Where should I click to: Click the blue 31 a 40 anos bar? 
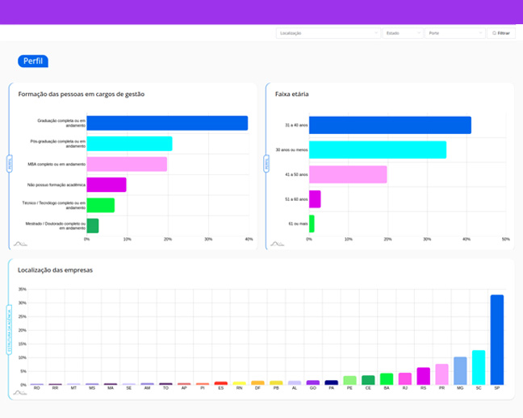pyautogui.click(x=390, y=125)
